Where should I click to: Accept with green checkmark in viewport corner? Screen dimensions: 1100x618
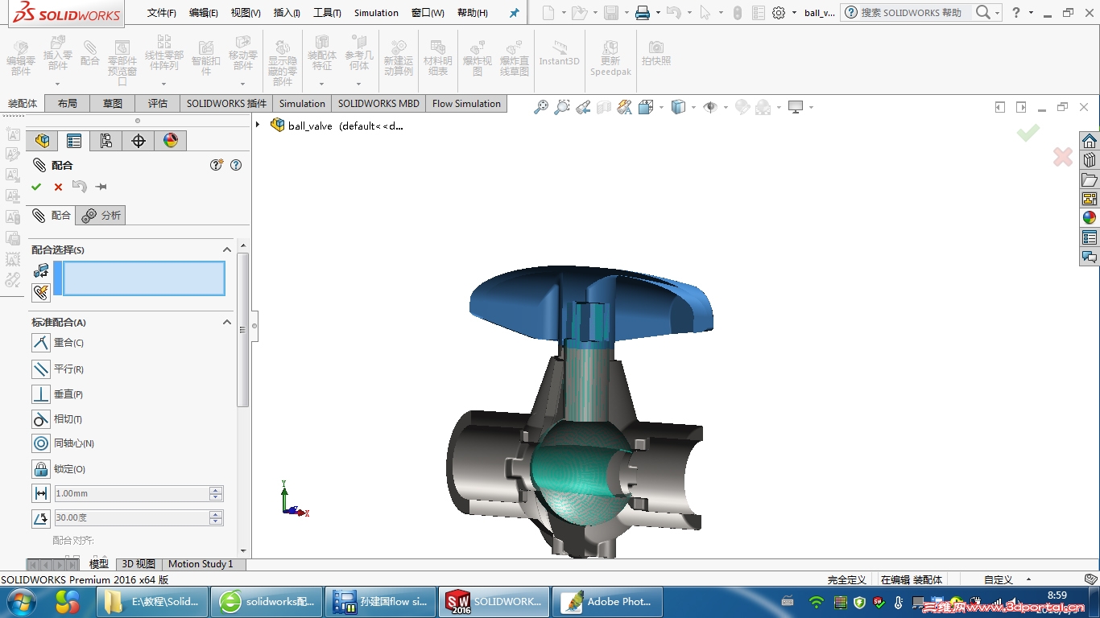tap(1028, 133)
